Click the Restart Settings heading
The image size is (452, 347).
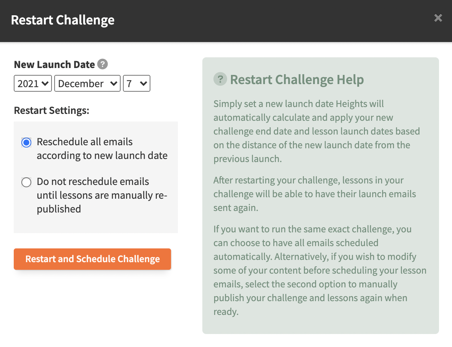(52, 110)
